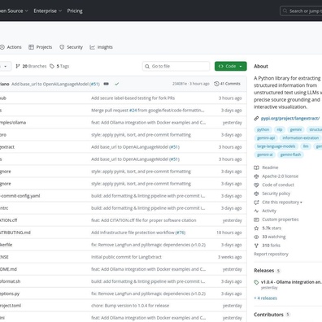Click the green checkmark commit status icon
This screenshot has width=322, height=322.
[x=117, y=84]
